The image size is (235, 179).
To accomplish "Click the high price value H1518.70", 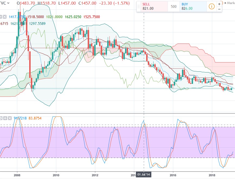I will click(47, 3).
